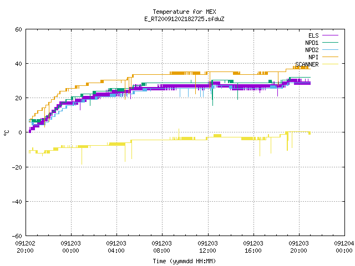Click the 'Temperature for MEX' chart title
Image resolution: width=355 pixels, height=266 pixels.
[x=184, y=12]
